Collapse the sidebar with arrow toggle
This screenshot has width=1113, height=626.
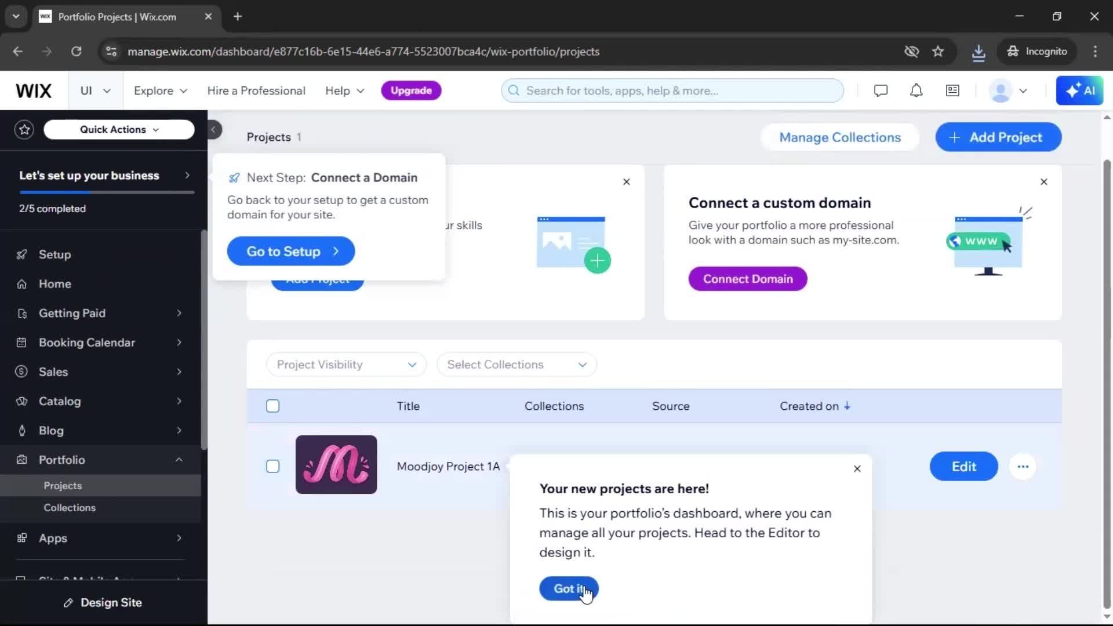(213, 129)
